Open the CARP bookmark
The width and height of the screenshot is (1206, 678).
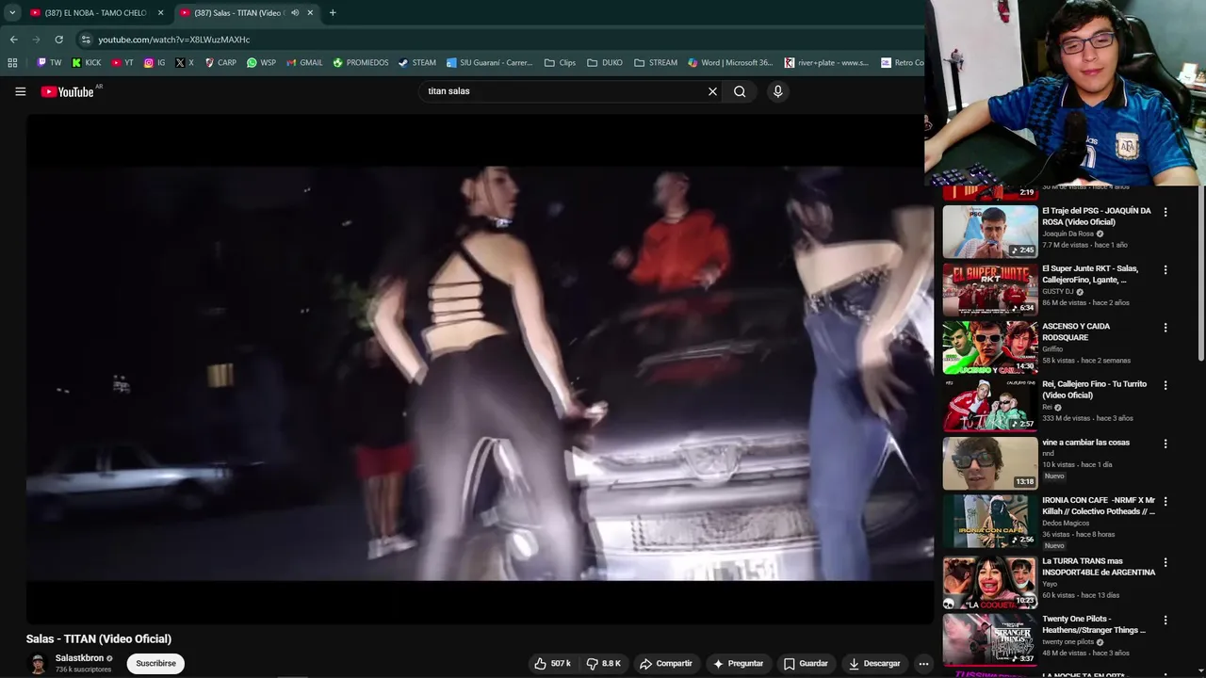click(220, 63)
